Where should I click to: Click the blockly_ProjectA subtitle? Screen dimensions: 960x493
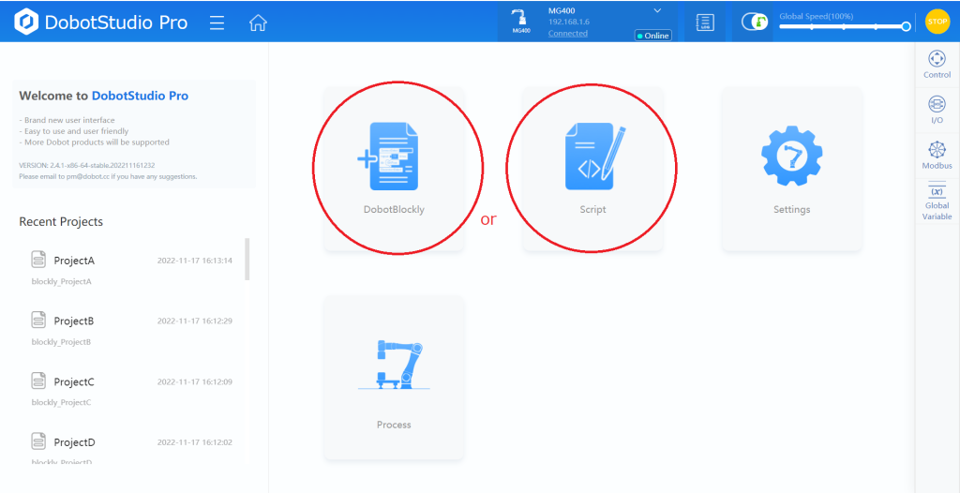61,282
